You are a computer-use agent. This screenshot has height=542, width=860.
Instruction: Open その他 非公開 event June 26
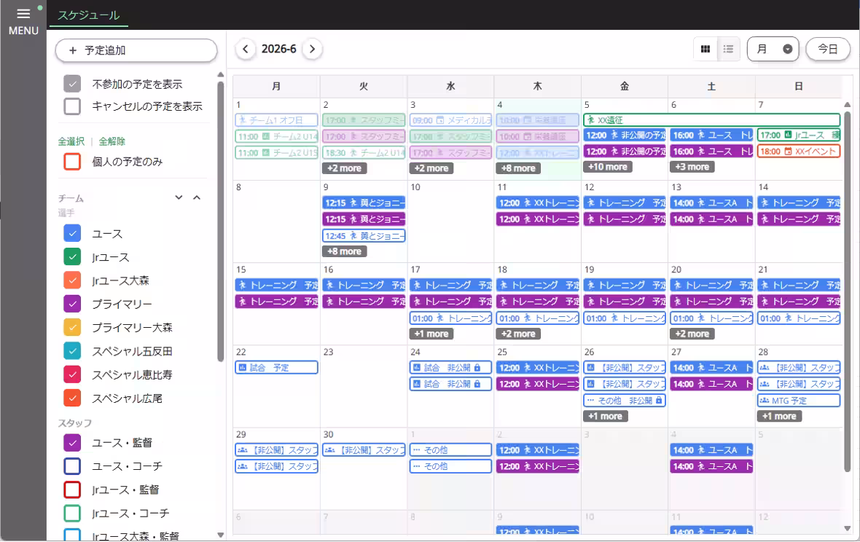[625, 401]
